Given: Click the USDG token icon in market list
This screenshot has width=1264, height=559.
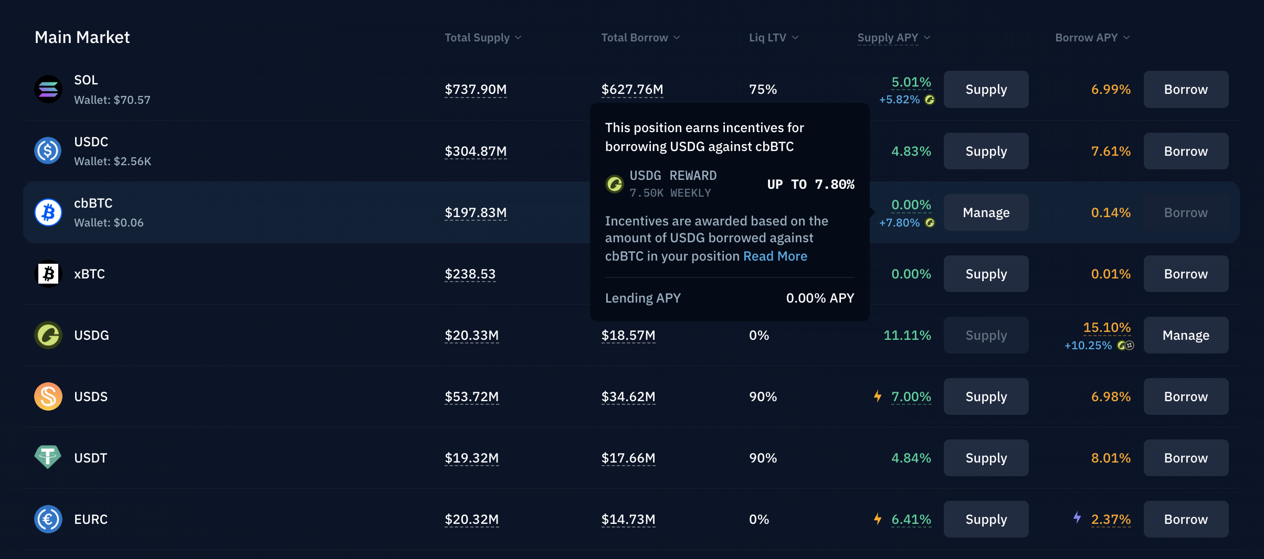Looking at the screenshot, I should point(48,335).
